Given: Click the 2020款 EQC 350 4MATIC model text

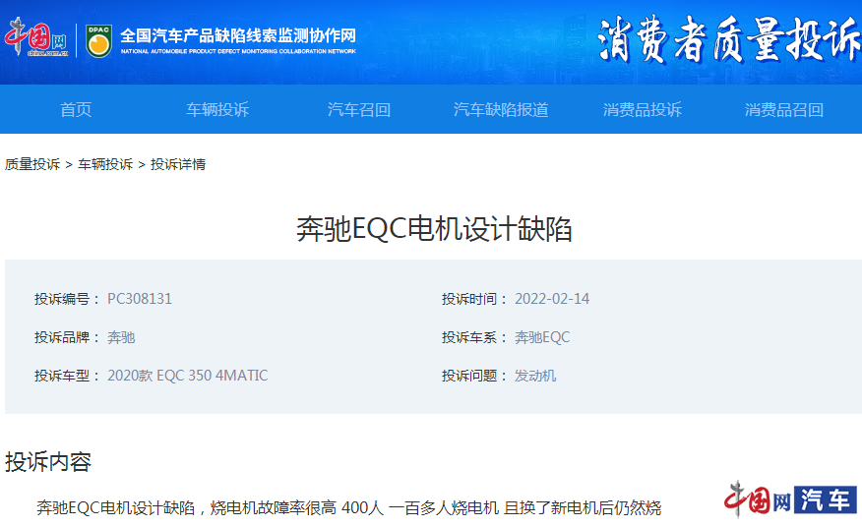Looking at the screenshot, I should 187,376.
